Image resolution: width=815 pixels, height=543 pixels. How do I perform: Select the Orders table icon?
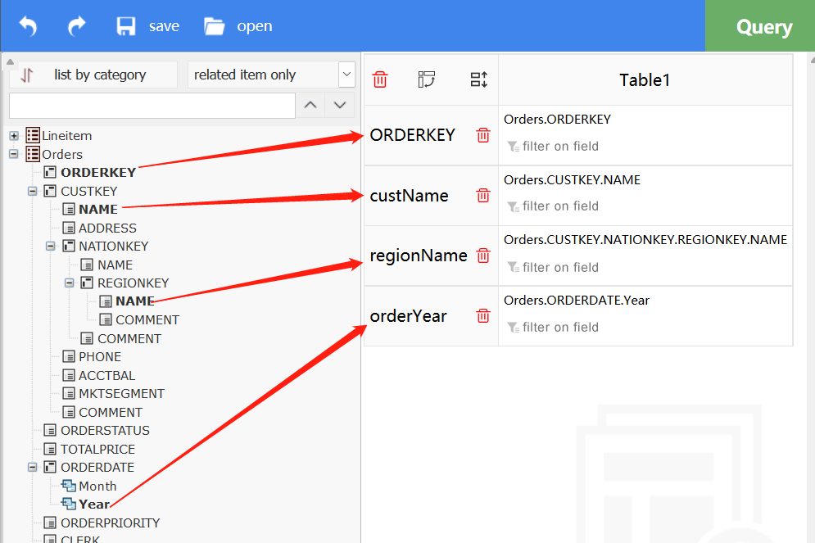(33, 154)
